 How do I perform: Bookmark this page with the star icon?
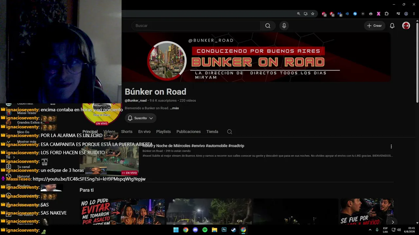point(313,14)
